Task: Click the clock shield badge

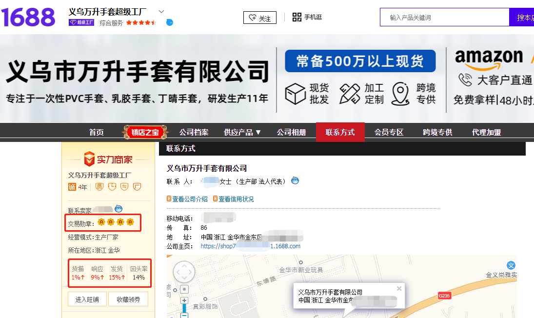Action: [112, 187]
